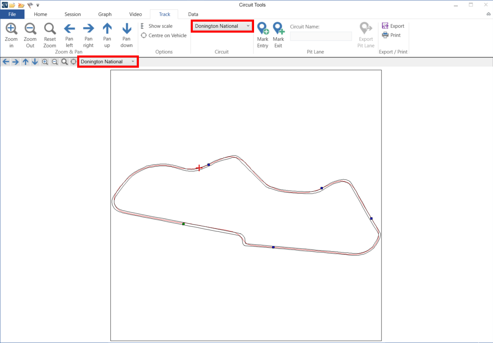The image size is (493, 343).
Task: Pan left using the ribbon arrow
Action: click(69, 35)
